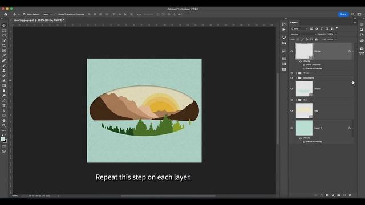Hide the Trees group
Image resolution: width=365 pixels, height=205 pixels.
coord(291,73)
